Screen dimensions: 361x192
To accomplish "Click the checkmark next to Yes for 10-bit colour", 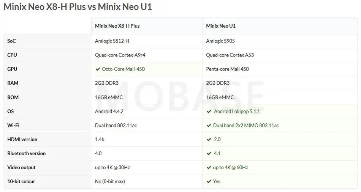I will pos(209,182).
